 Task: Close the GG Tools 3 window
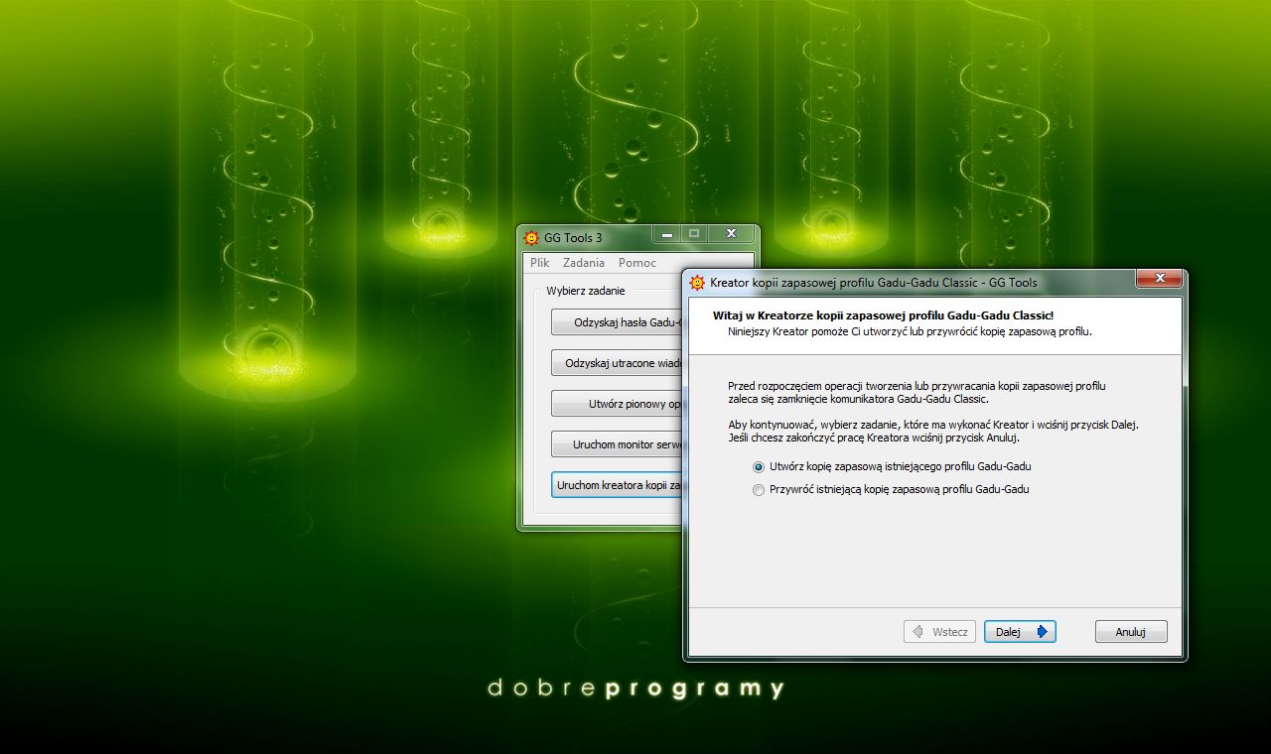click(731, 234)
